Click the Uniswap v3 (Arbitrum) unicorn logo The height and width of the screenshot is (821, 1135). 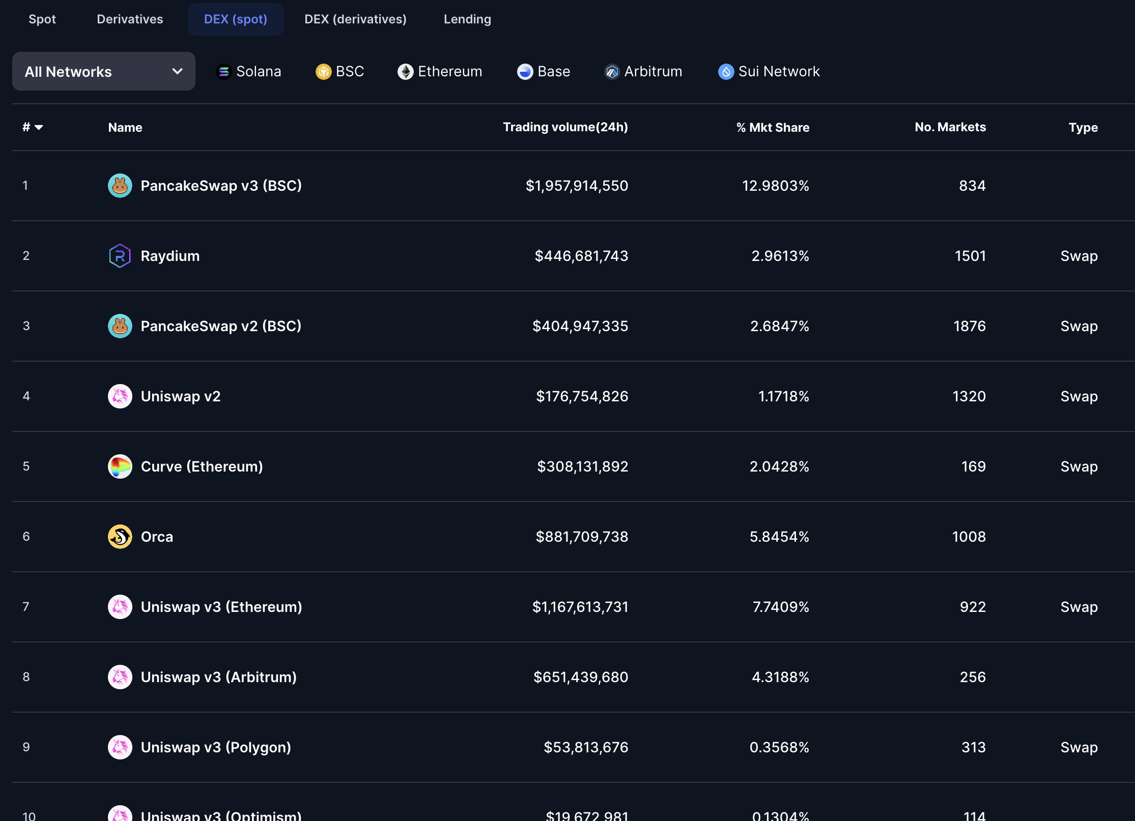(120, 677)
